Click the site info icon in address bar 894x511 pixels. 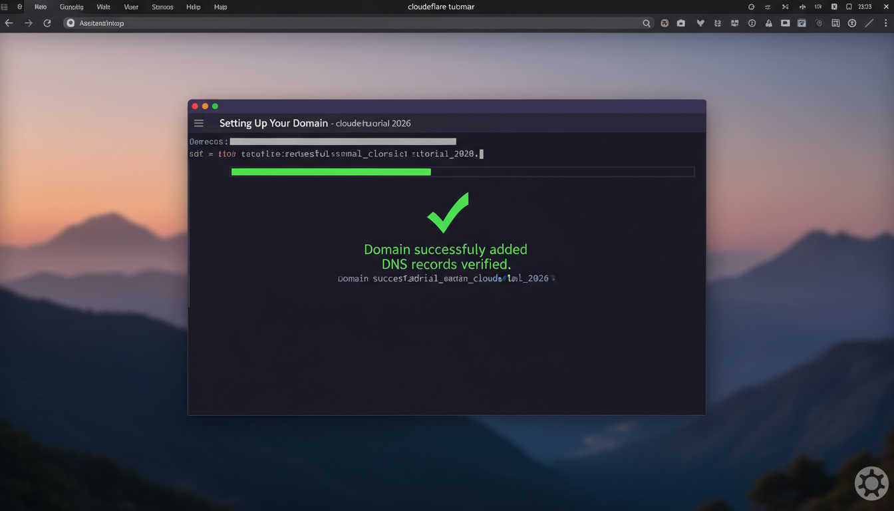[71, 23]
